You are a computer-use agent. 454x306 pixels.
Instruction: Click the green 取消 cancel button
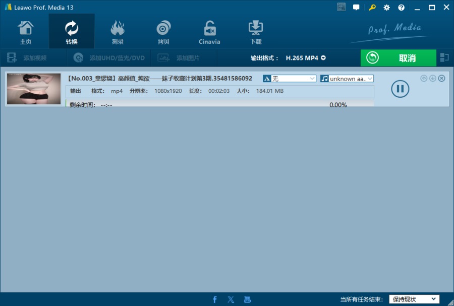pyautogui.click(x=399, y=58)
